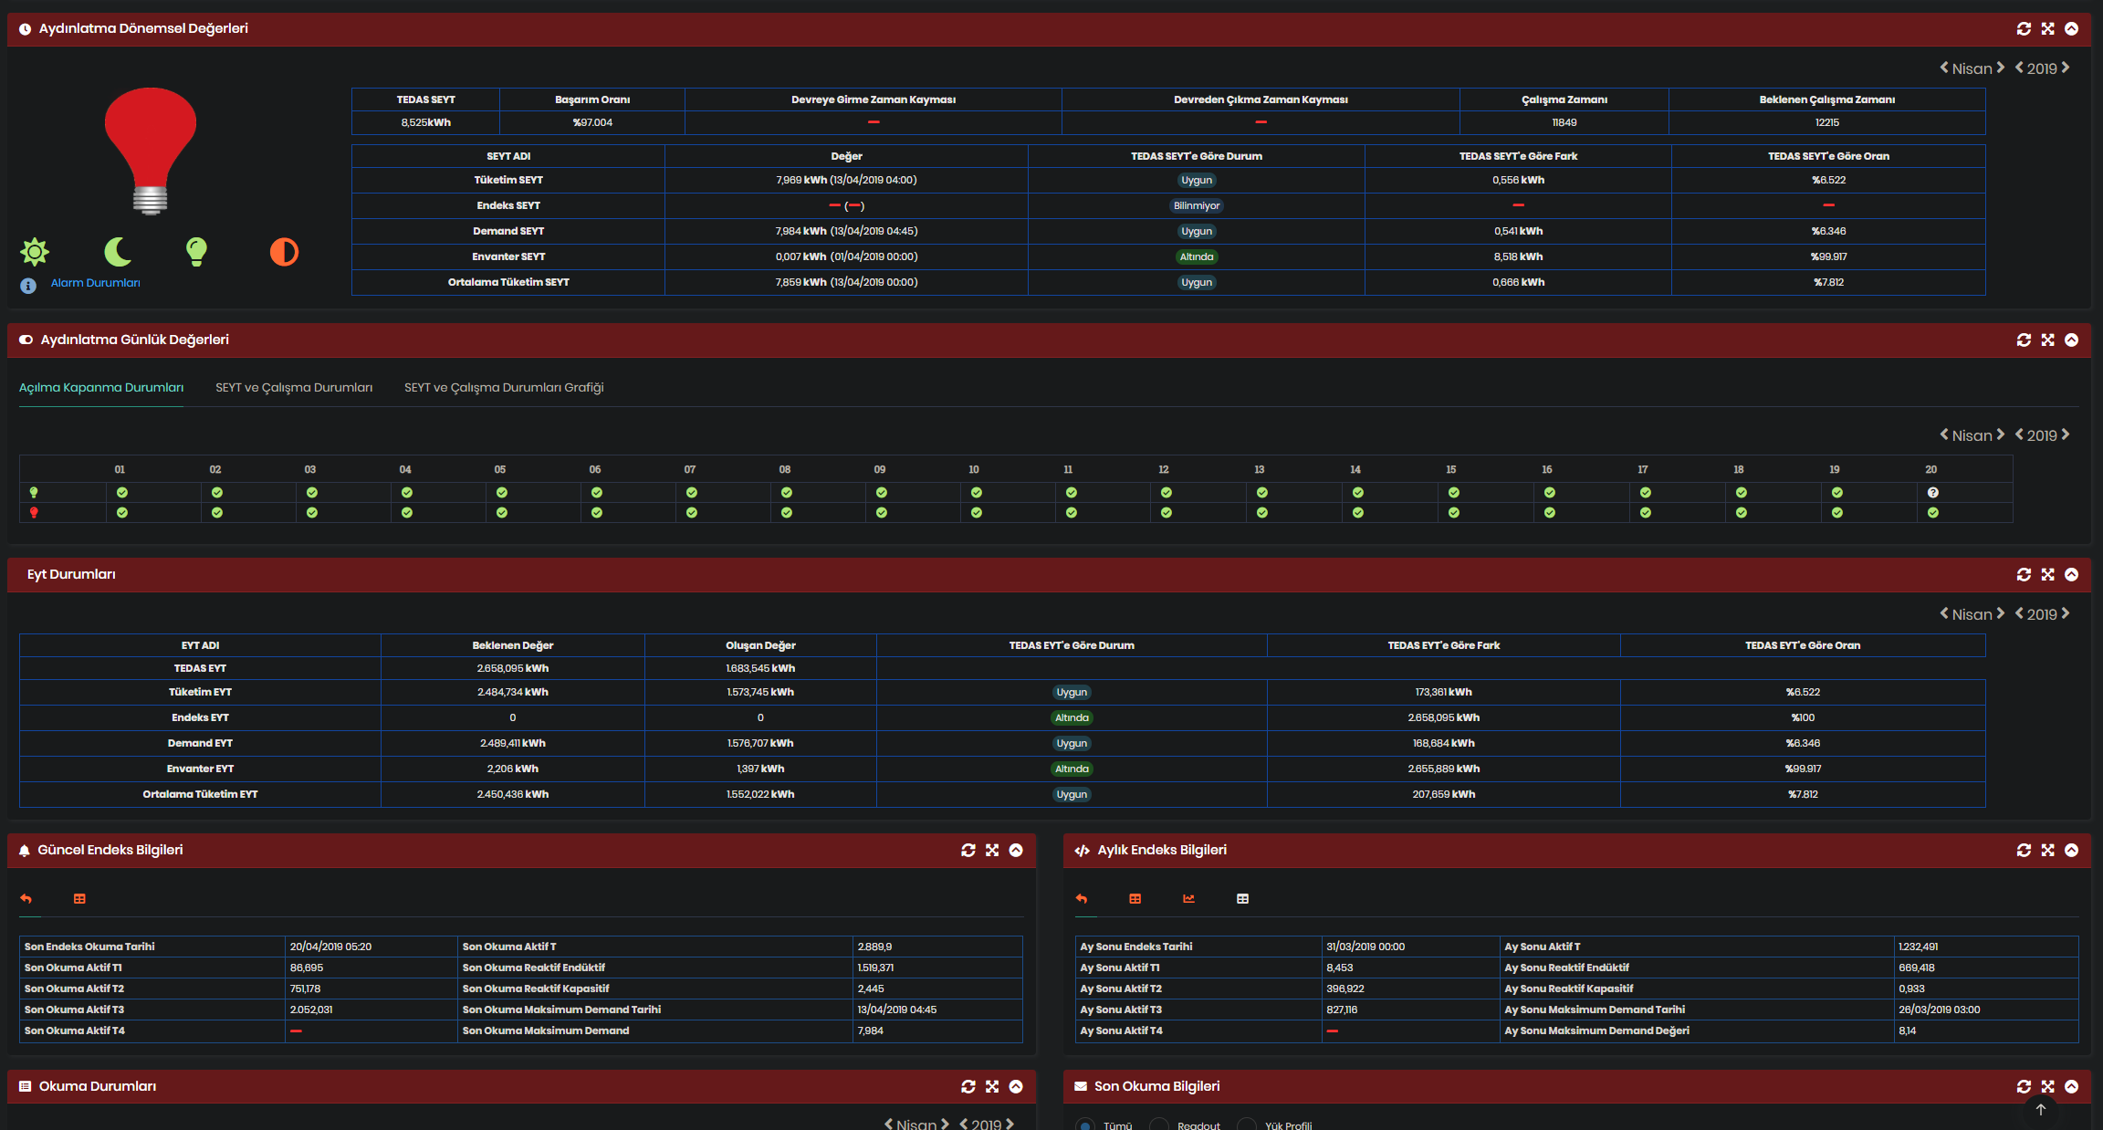Open the line chart view in Aylık Endeks Bilgileri
Image resolution: width=2103 pixels, height=1130 pixels.
(x=1188, y=899)
